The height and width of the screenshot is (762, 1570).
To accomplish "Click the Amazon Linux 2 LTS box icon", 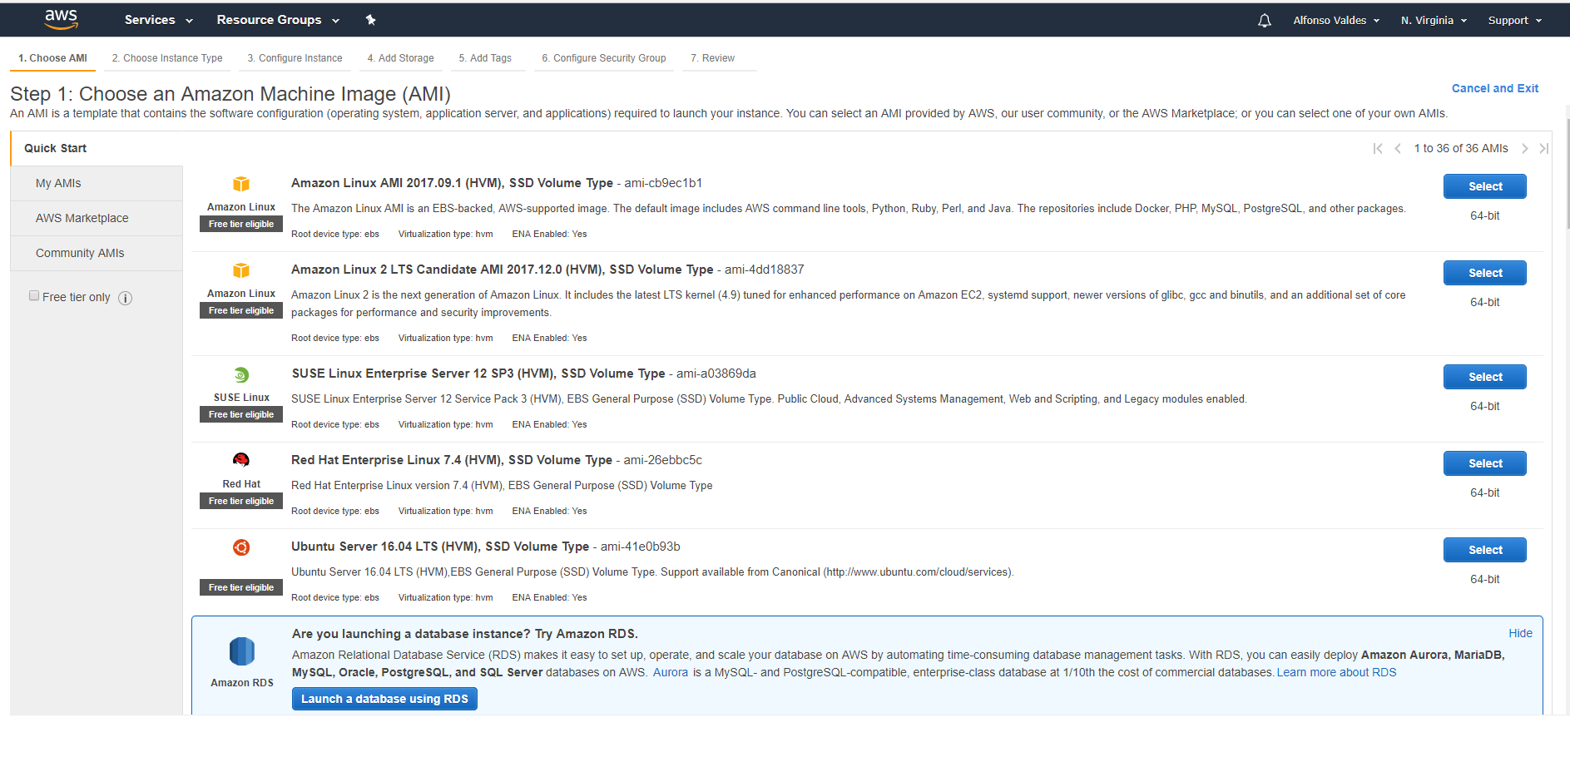I will pos(241,270).
